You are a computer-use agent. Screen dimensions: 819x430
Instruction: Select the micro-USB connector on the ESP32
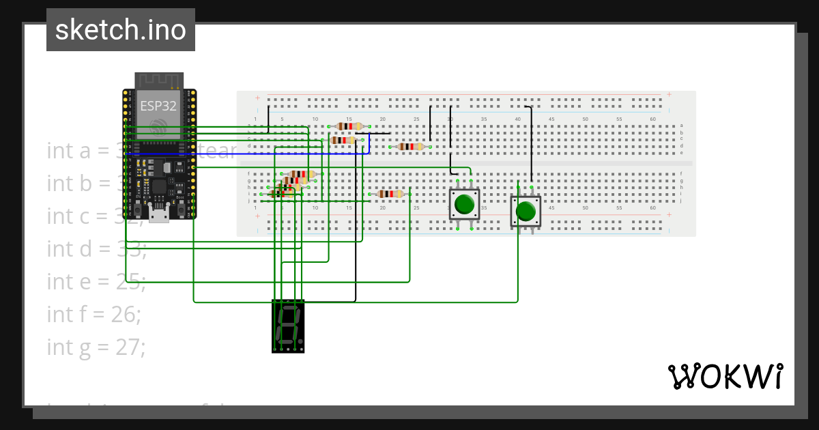pyautogui.click(x=158, y=214)
